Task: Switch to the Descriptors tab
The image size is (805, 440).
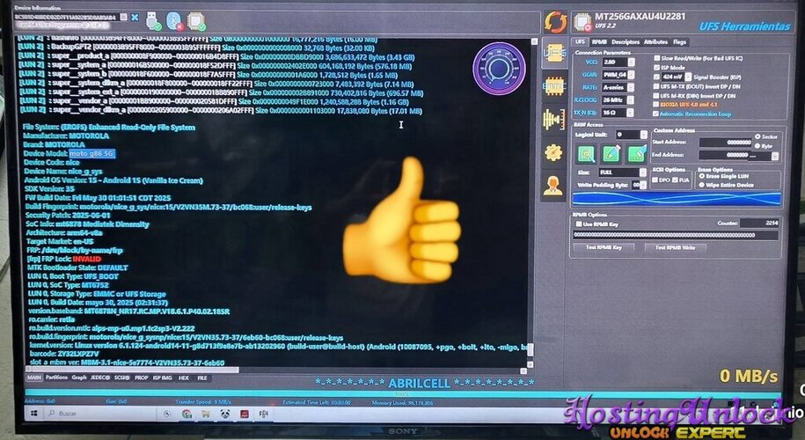Action: [x=626, y=41]
